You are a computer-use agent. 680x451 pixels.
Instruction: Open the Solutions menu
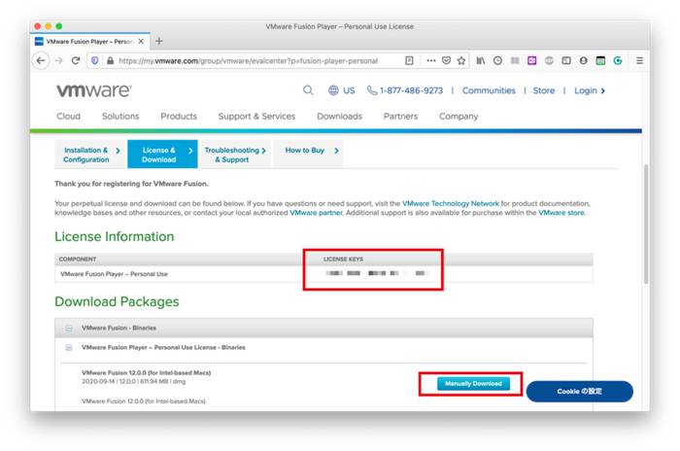[x=120, y=117]
